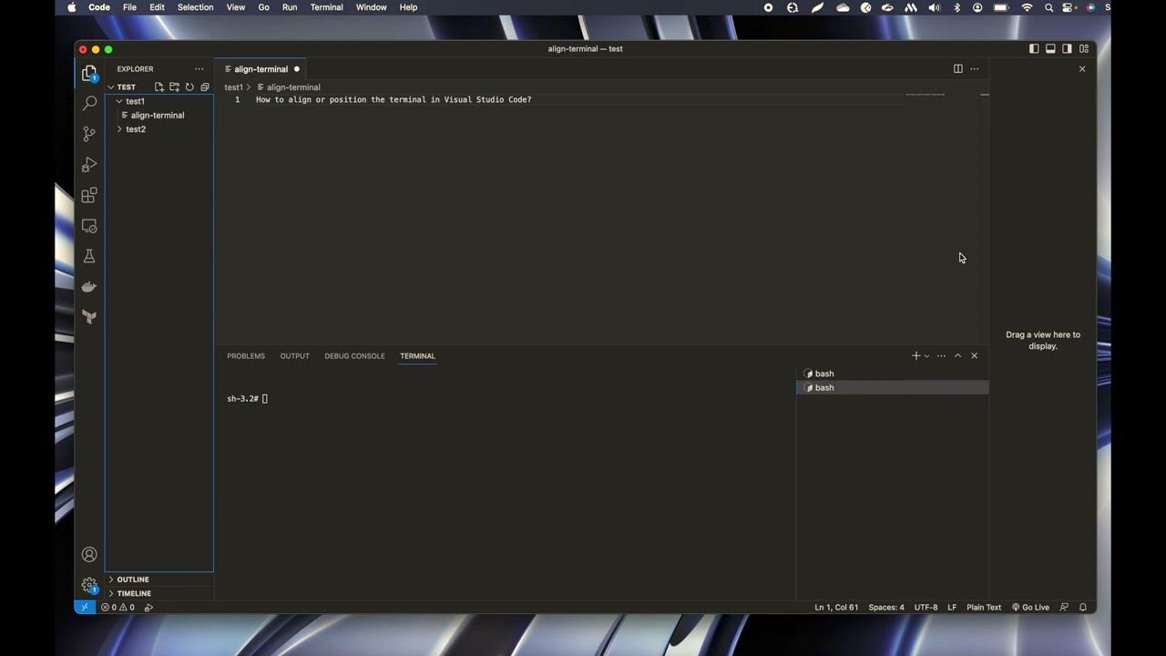
Task: Click Ln 1, Col 61 cursor position
Action: click(836, 607)
